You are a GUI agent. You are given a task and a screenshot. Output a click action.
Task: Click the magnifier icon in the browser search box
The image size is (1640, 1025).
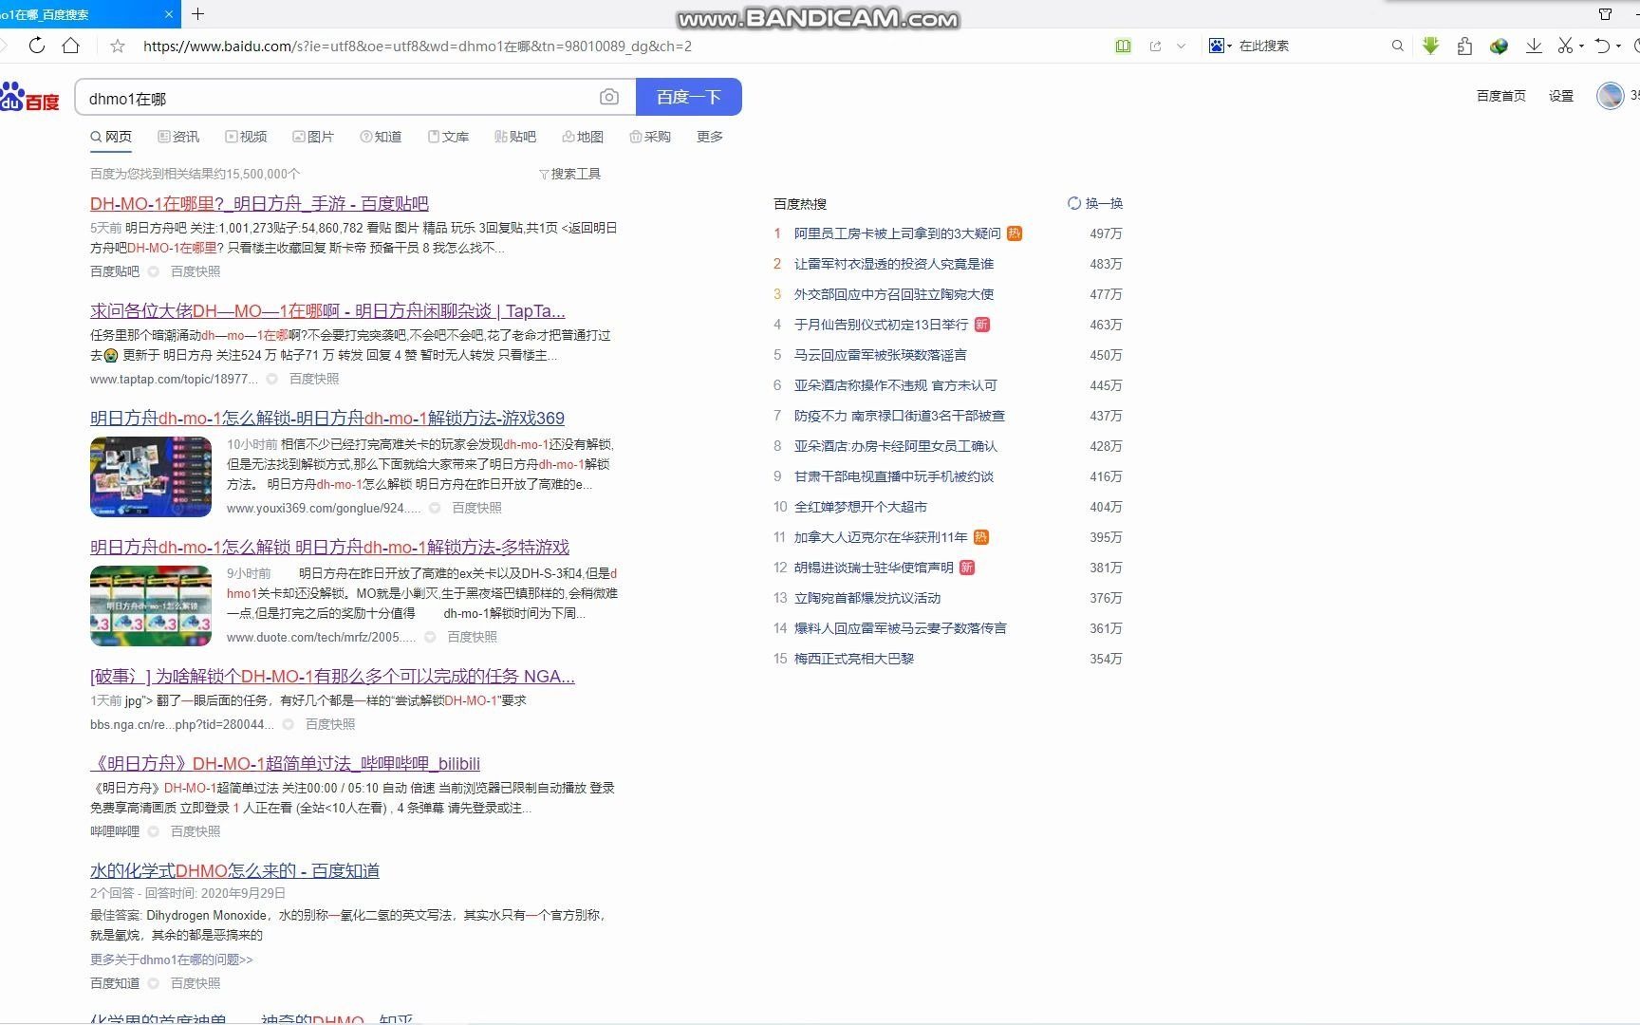[1397, 46]
